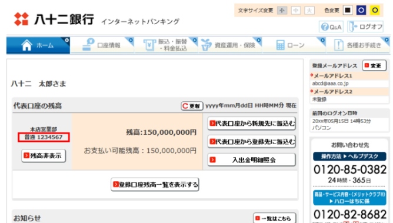Click the お支払い可能残高 amount text

pos(140,151)
